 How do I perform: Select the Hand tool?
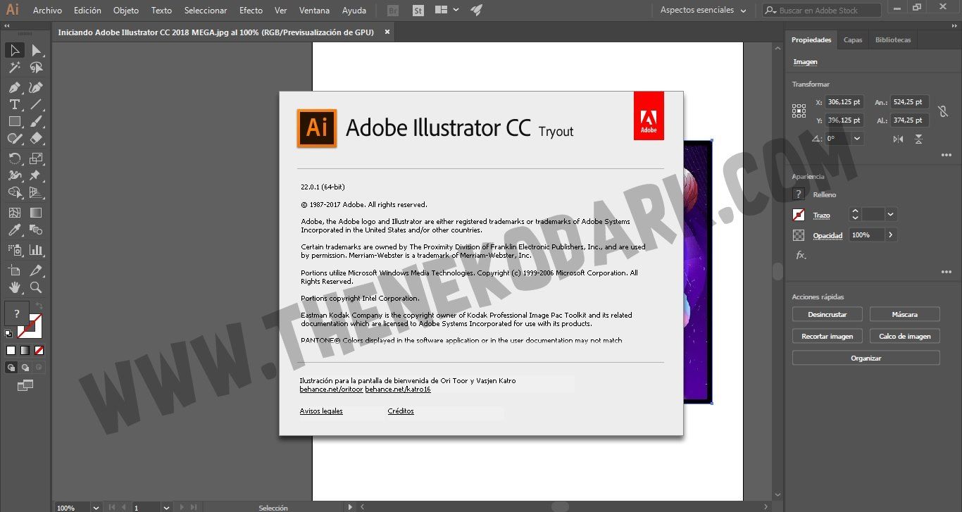pyautogui.click(x=14, y=287)
